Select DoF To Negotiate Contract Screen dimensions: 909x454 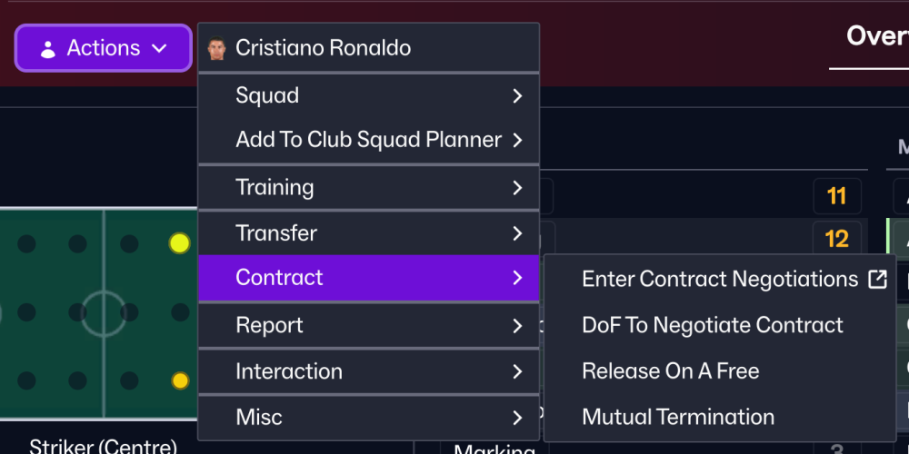pyautogui.click(x=713, y=325)
